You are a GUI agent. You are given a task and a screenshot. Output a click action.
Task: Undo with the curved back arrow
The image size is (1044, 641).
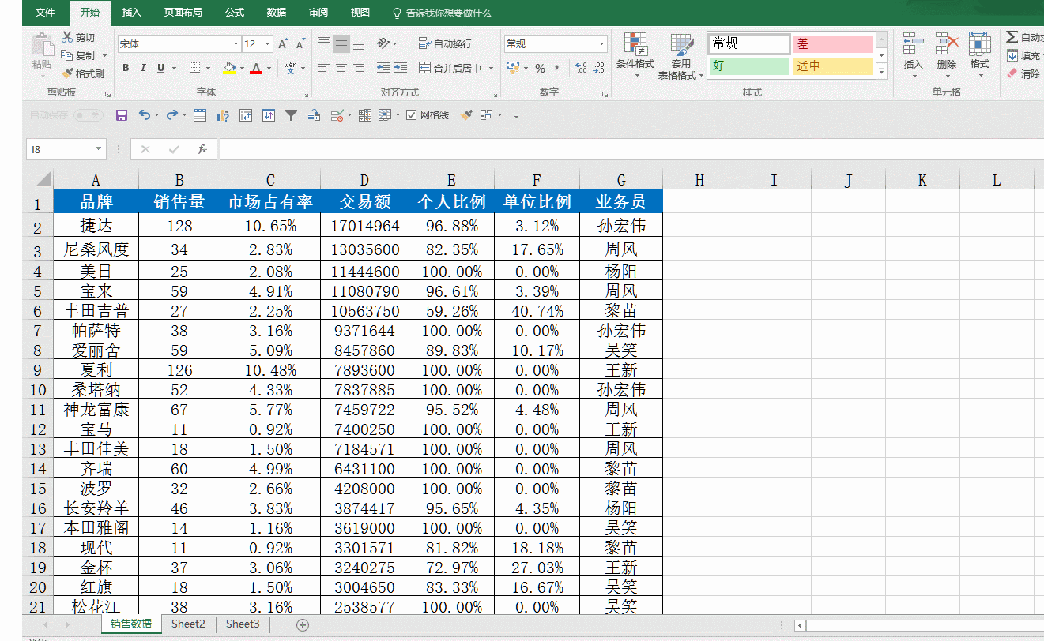[x=144, y=115]
